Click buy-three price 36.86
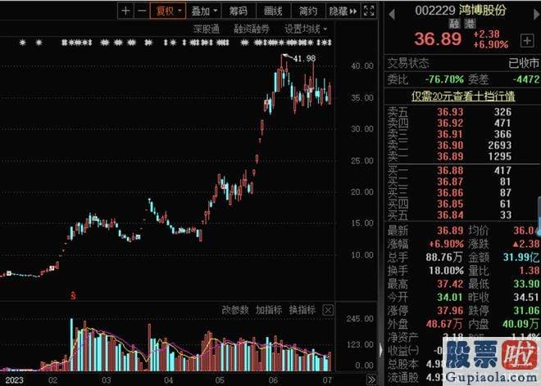This screenshot has height=386, width=541. (450, 193)
